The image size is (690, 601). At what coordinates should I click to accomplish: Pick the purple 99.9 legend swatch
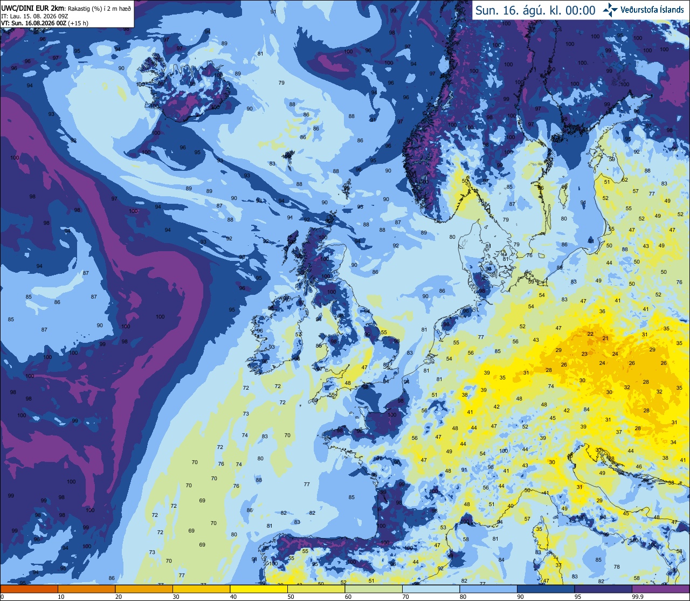(661, 589)
